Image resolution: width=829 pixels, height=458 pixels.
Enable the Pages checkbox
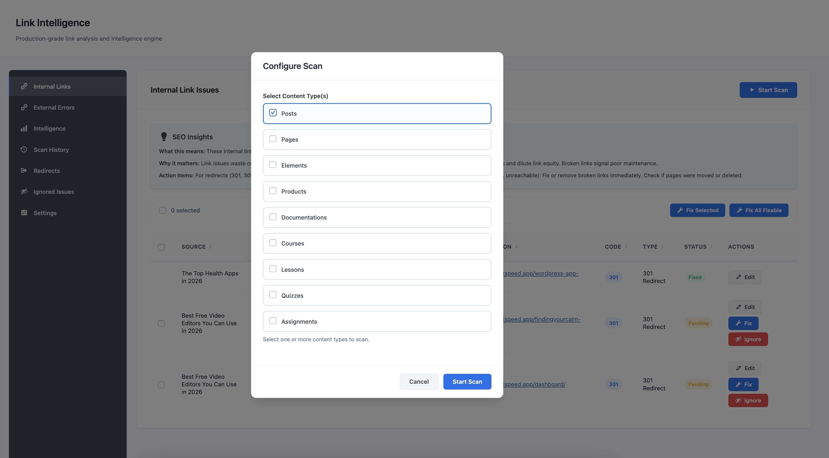pos(273,139)
